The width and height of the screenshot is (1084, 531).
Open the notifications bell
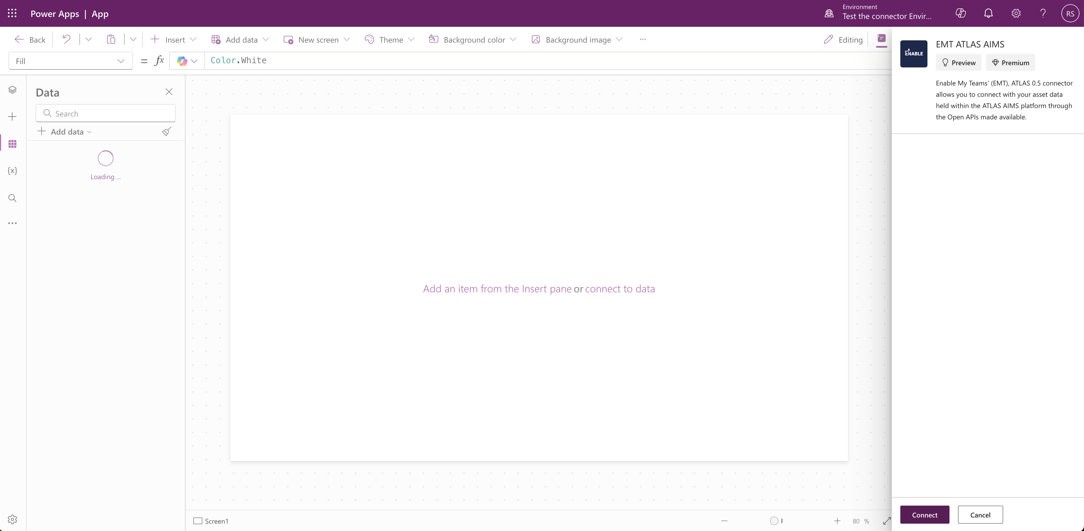coord(988,14)
